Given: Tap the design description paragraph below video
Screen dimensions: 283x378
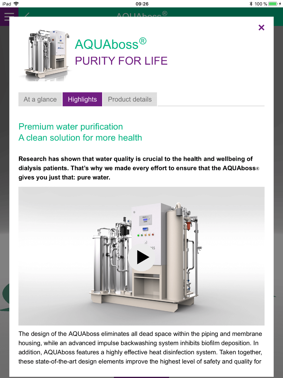Looking at the screenshot, I should [x=140, y=348].
